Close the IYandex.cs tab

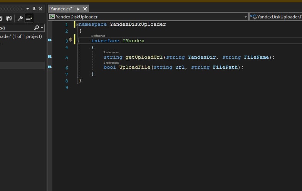tap(85, 9)
